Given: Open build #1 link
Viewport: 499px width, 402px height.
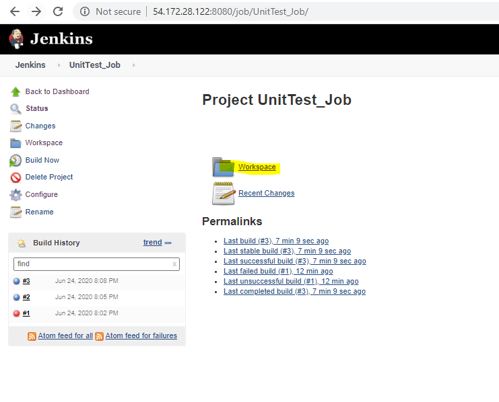Looking at the screenshot, I should (26, 313).
